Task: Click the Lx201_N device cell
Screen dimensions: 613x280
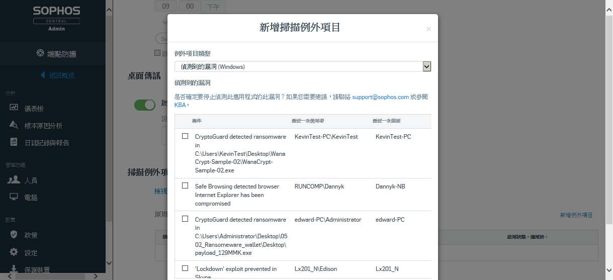Action: click(x=387, y=269)
